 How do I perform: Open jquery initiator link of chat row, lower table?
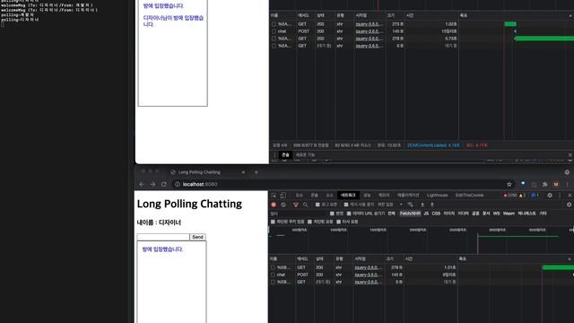[369, 275]
